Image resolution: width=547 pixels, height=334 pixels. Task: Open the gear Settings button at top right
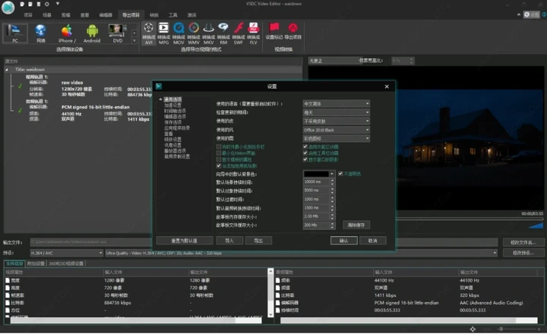click(531, 14)
